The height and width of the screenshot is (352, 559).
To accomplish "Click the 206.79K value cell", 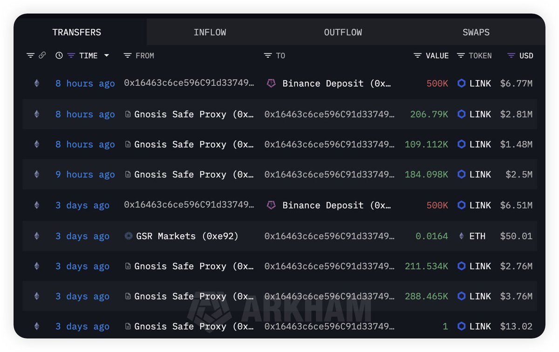I will pyautogui.click(x=429, y=114).
